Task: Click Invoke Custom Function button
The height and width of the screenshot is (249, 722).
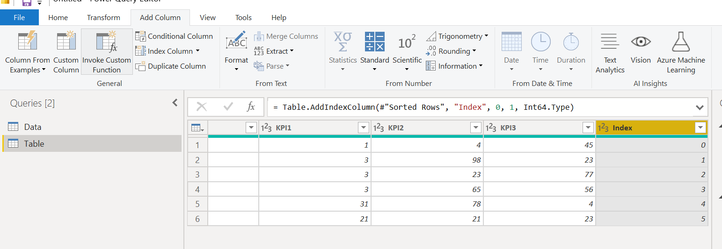Action: (107, 52)
